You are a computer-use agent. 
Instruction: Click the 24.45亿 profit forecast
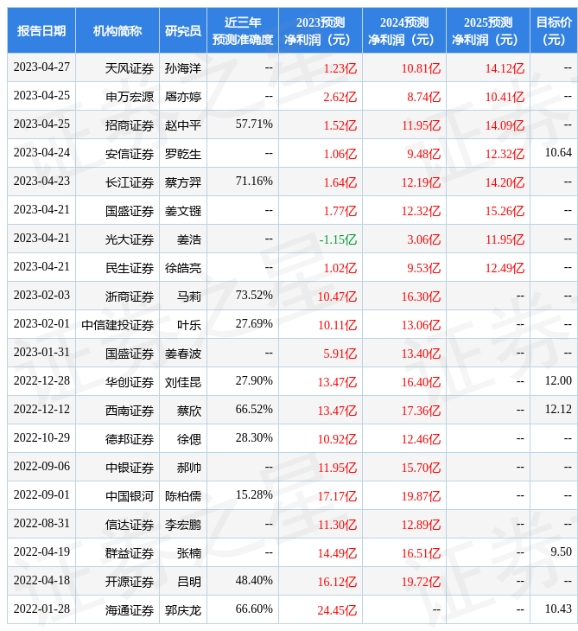coord(337,610)
